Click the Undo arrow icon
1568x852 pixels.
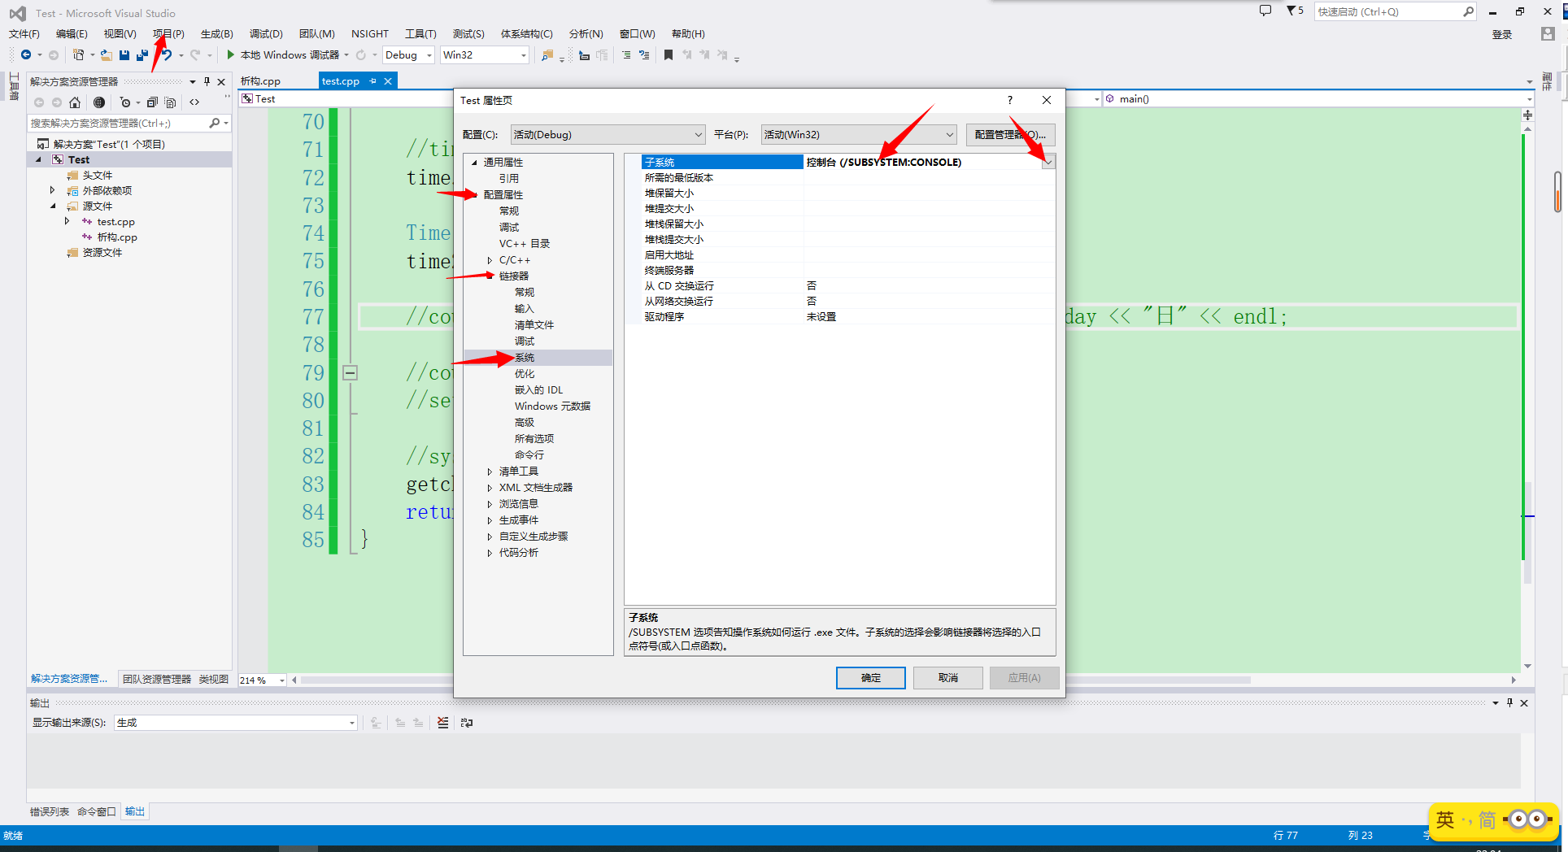coord(167,54)
